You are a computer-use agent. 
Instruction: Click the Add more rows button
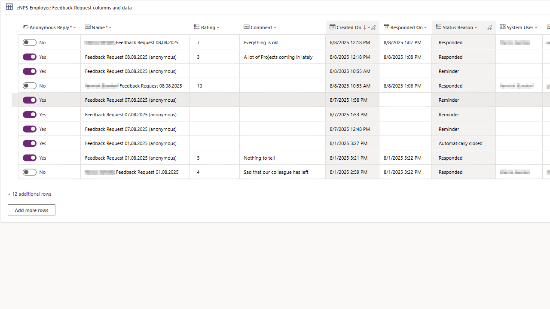(x=31, y=210)
